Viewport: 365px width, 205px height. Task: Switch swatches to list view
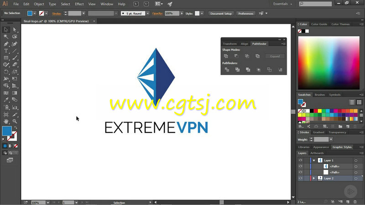[352, 102]
